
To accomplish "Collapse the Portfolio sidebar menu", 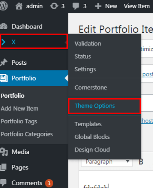I will click(x=34, y=78).
